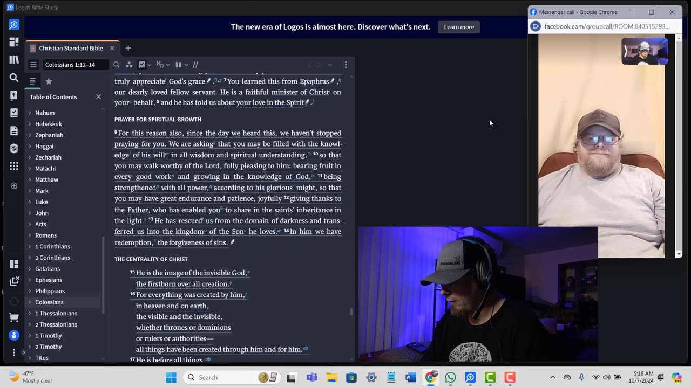
Task: Click the Windows Start button
Action: pos(171,377)
